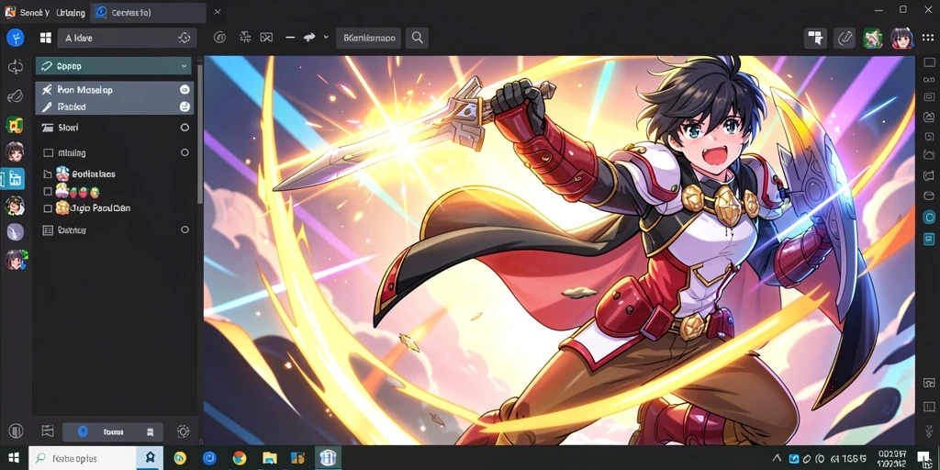Tick the checkbox beside Mining
This screenshot has height=470, width=940.
click(49, 153)
